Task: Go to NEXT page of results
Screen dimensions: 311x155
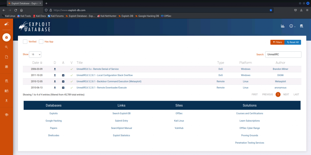Action: click(x=286, y=95)
